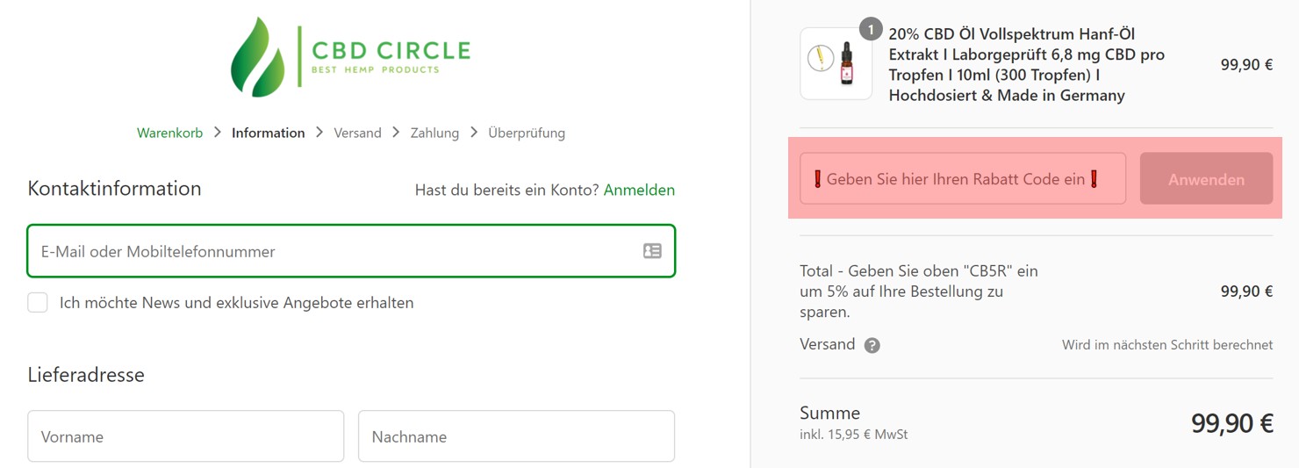Focus the Rabatt Code input field
1299x468 pixels.
[x=962, y=179]
